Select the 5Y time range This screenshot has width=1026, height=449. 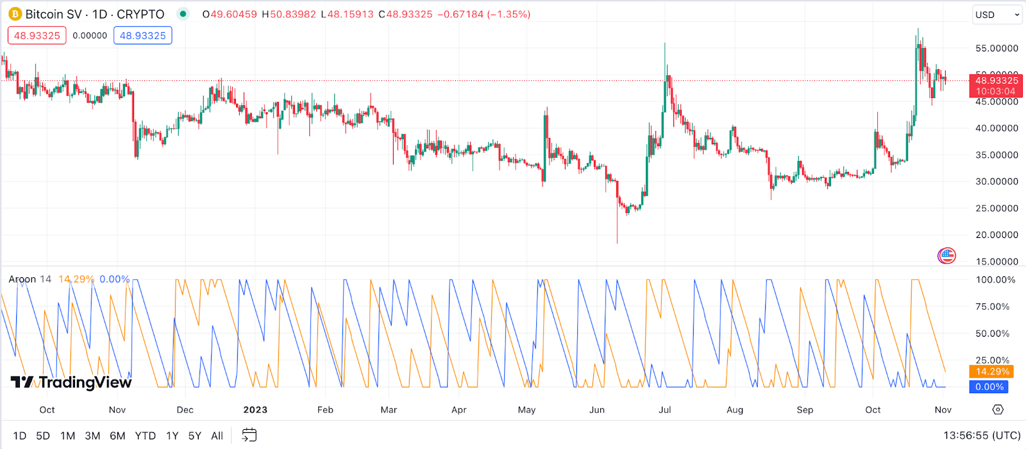[195, 436]
